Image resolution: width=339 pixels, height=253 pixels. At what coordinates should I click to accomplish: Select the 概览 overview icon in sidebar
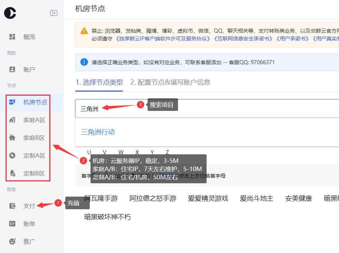13,36
